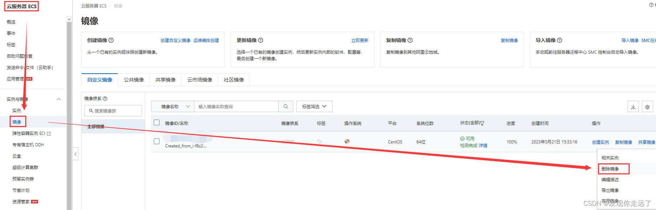Click the download export icon button
The width and height of the screenshot is (656, 210).
pos(633,107)
